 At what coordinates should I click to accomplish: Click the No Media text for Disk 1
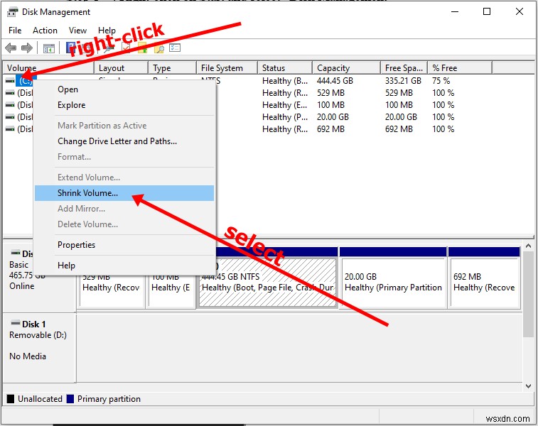coord(28,356)
